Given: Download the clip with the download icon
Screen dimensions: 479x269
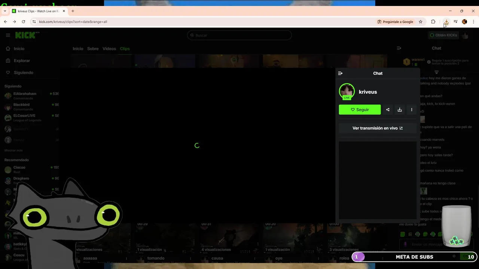Looking at the screenshot, I should tap(400, 109).
